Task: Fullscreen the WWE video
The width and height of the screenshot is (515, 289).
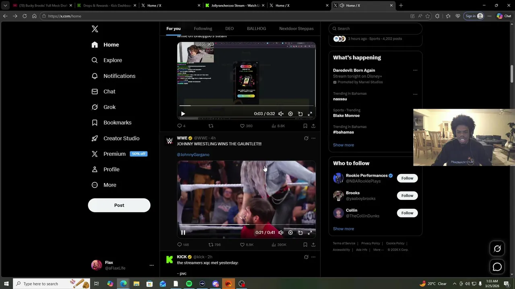Action: coord(310,233)
